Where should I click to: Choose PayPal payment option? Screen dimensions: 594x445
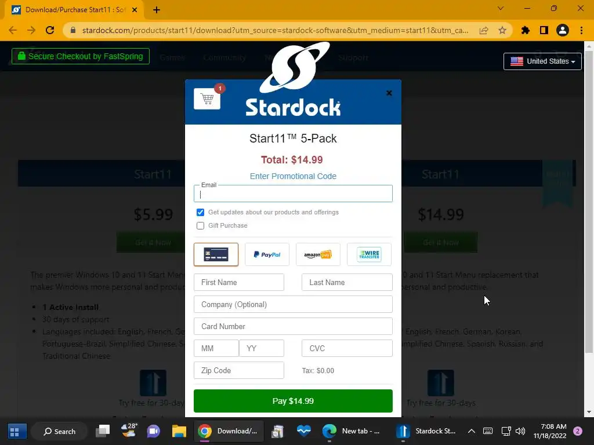click(267, 254)
